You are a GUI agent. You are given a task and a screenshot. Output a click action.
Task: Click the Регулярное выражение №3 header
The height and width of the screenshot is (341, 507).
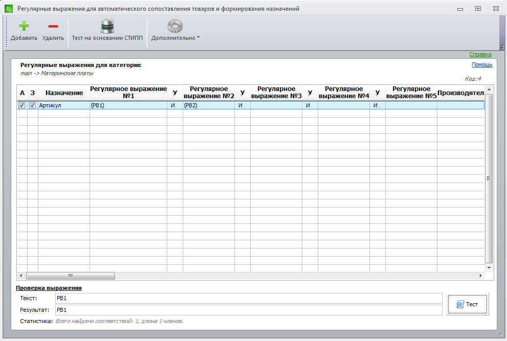[276, 93]
